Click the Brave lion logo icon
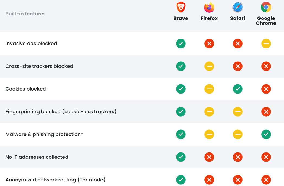The width and height of the screenshot is (284, 186). pyautogui.click(x=181, y=7)
